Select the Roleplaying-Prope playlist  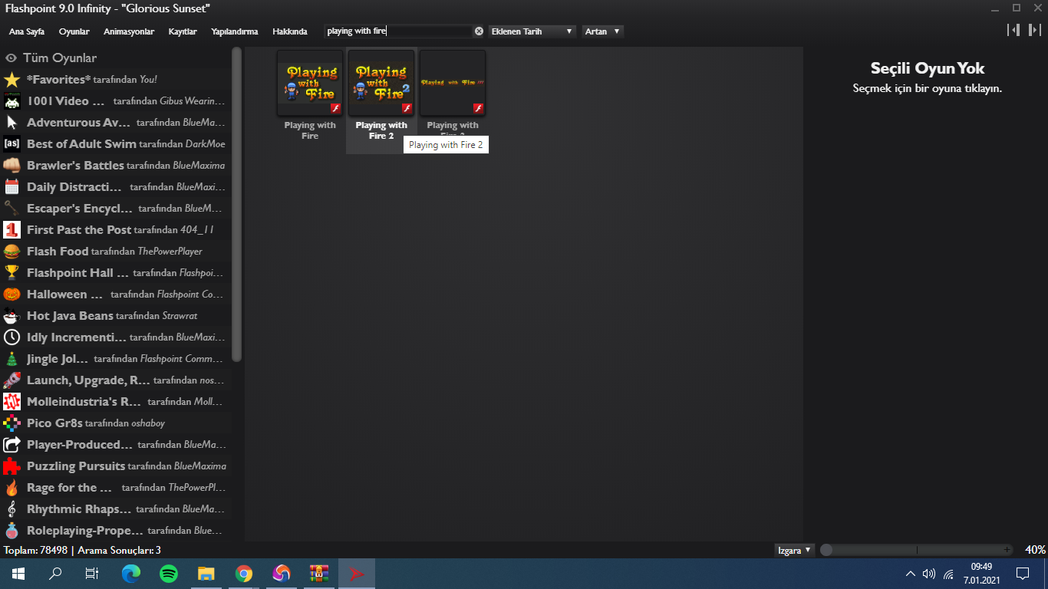[115, 531]
